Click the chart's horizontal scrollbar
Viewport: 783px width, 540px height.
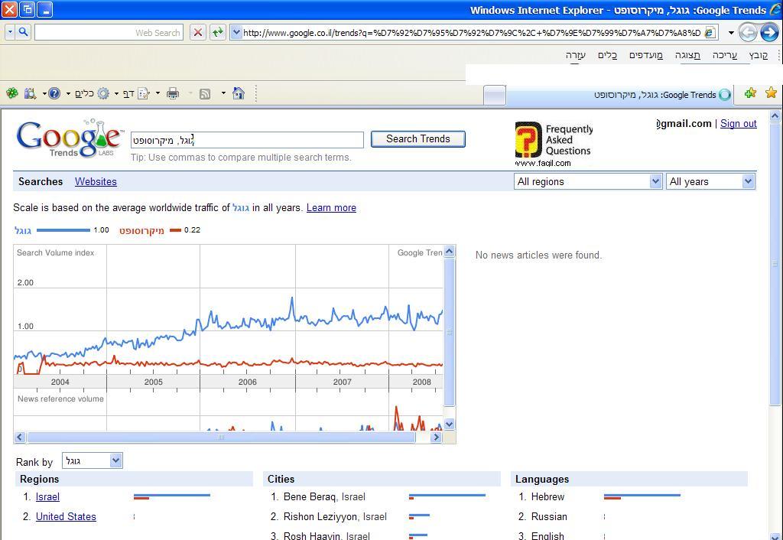(x=221, y=438)
